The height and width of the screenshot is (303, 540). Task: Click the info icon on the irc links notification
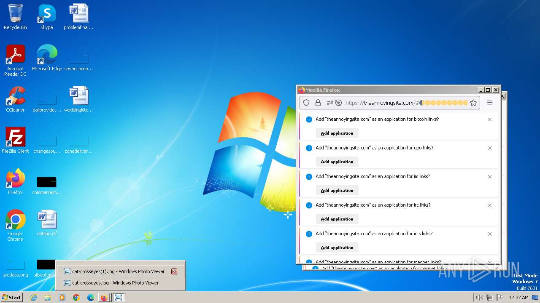pos(309,205)
